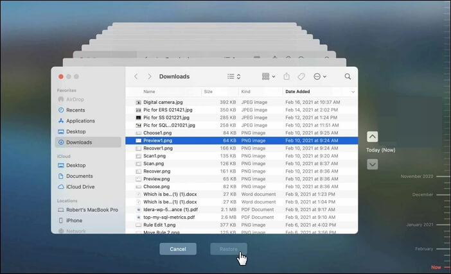This screenshot has width=451, height=274.
Task: Open the More actions ellipsis menu
Action: 319,76
